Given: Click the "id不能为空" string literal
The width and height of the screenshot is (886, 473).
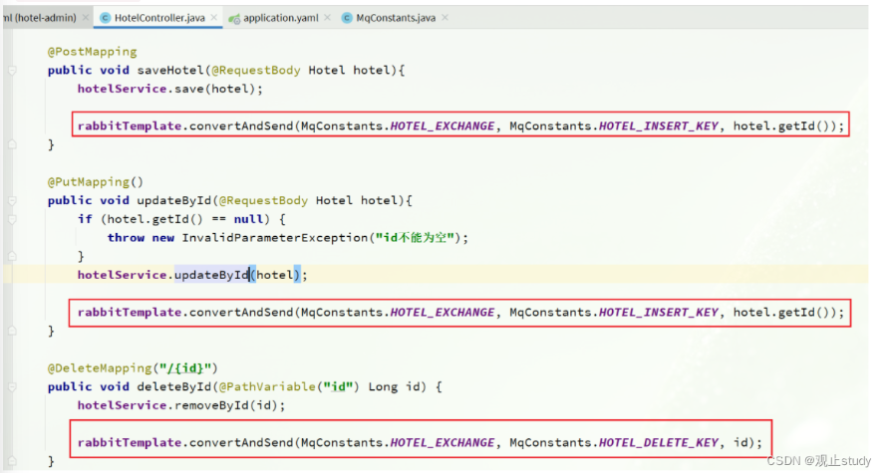Looking at the screenshot, I should click(415, 238).
